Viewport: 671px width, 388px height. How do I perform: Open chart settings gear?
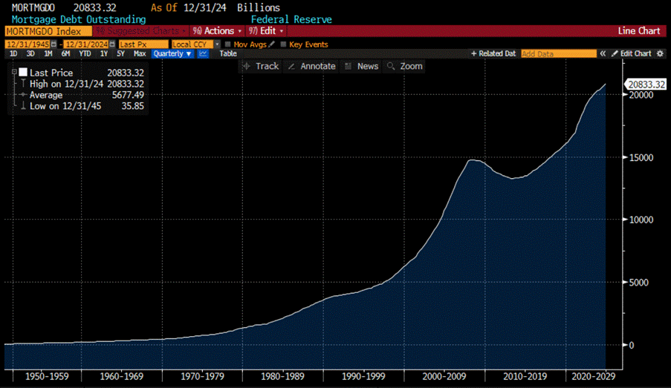pos(661,53)
